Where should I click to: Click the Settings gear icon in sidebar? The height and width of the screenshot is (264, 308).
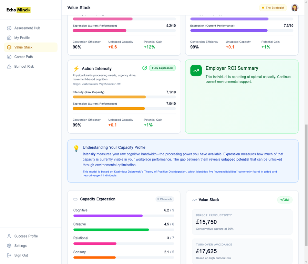9,246
